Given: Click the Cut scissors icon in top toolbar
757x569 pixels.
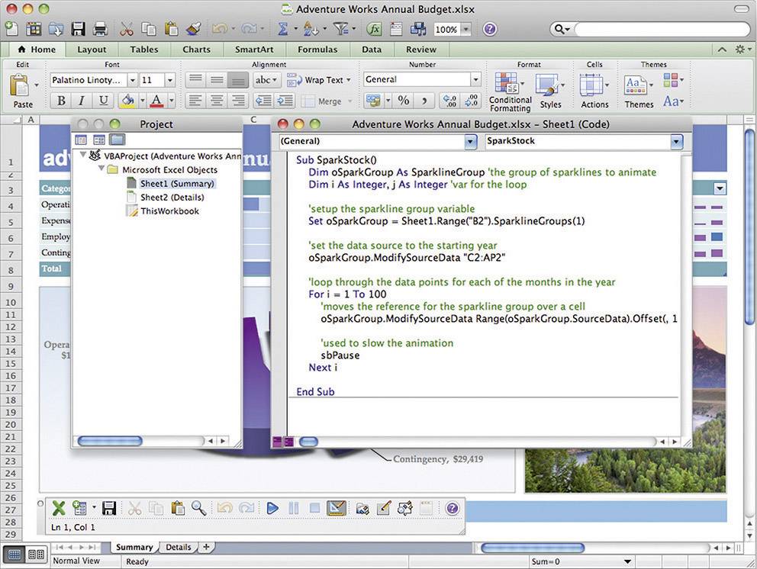Looking at the screenshot, I should point(127,30).
